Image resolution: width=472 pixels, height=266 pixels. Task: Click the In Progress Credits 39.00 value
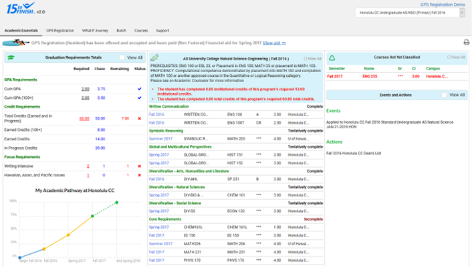(100, 148)
